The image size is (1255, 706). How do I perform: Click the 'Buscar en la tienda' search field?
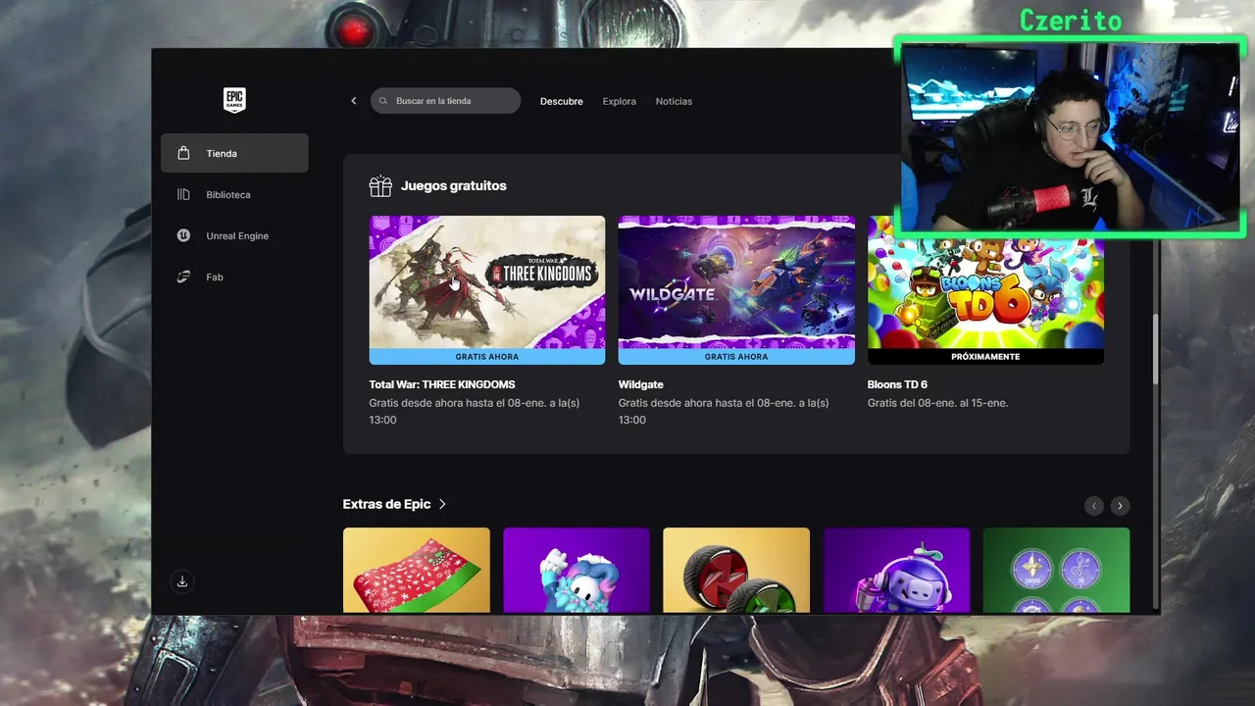pyautogui.click(x=445, y=101)
